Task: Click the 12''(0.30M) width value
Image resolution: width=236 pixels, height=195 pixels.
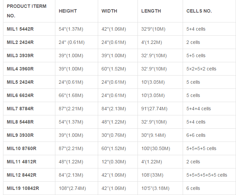Action: coord(114,162)
